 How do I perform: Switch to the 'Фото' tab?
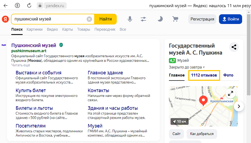click(228, 75)
